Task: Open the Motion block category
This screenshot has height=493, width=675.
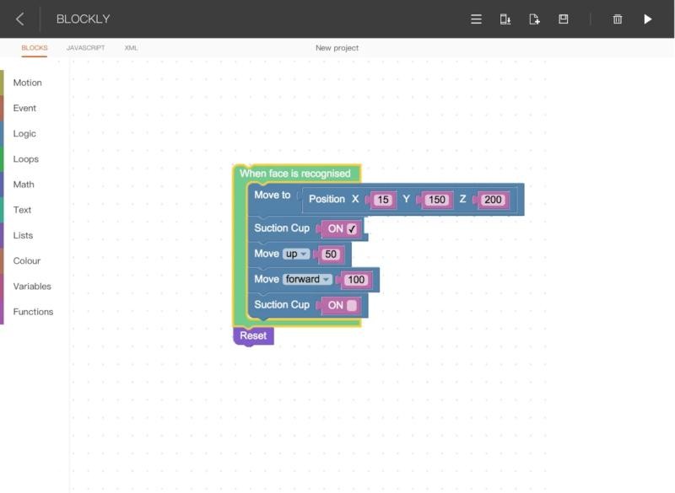Action: (27, 83)
